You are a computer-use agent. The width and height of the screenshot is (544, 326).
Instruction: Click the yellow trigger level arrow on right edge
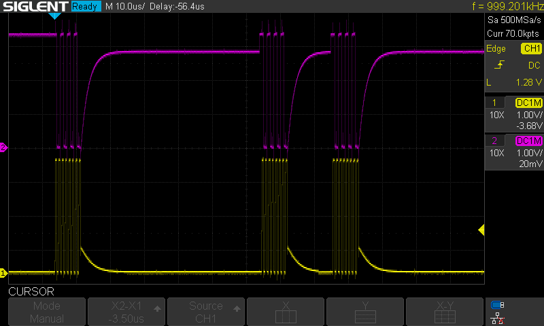[x=481, y=230]
